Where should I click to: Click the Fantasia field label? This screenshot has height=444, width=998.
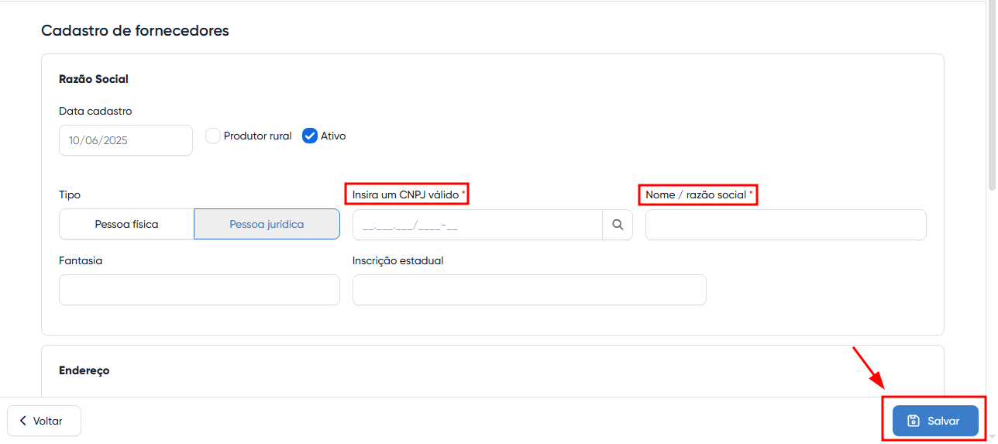(81, 261)
